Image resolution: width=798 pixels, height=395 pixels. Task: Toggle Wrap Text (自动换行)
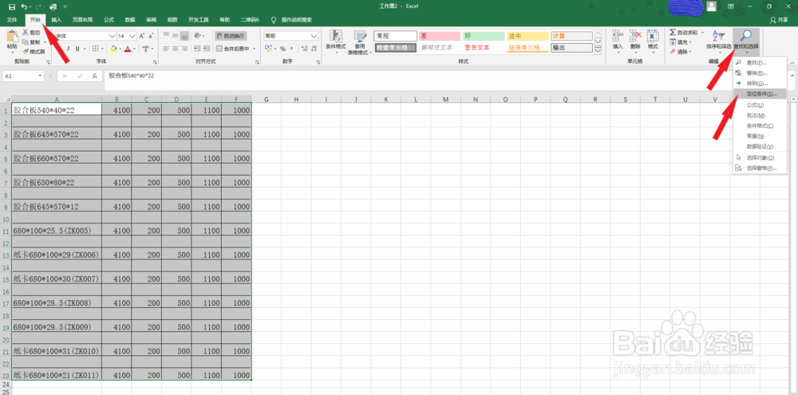(230, 36)
